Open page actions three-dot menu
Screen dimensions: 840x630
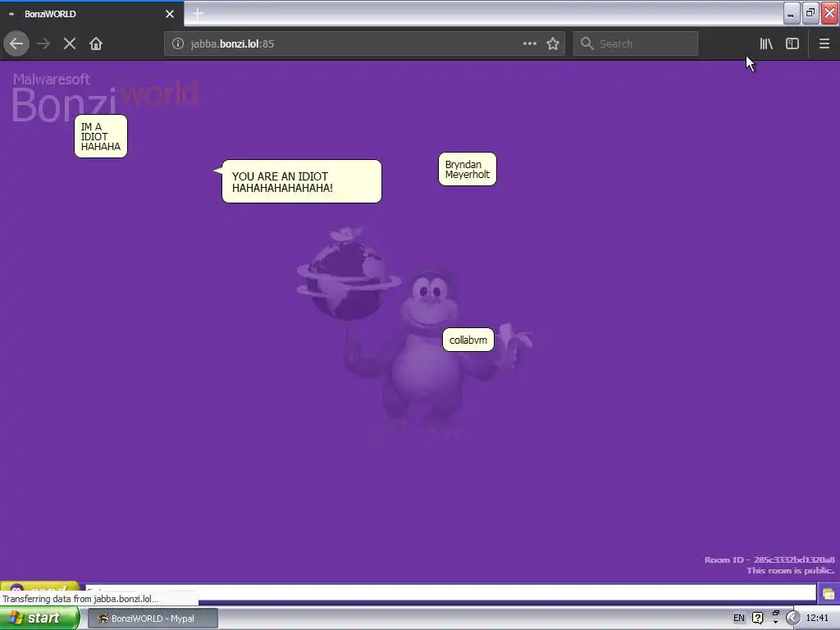529,43
